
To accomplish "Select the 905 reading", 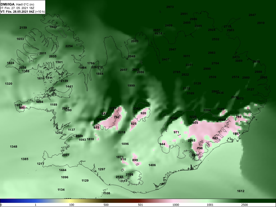I will point(195,123).
